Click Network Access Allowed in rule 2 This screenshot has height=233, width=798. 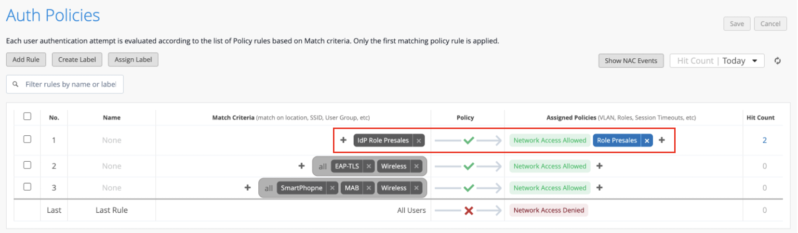[x=550, y=166]
